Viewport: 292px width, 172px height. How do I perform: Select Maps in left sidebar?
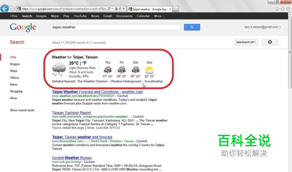click(14, 71)
